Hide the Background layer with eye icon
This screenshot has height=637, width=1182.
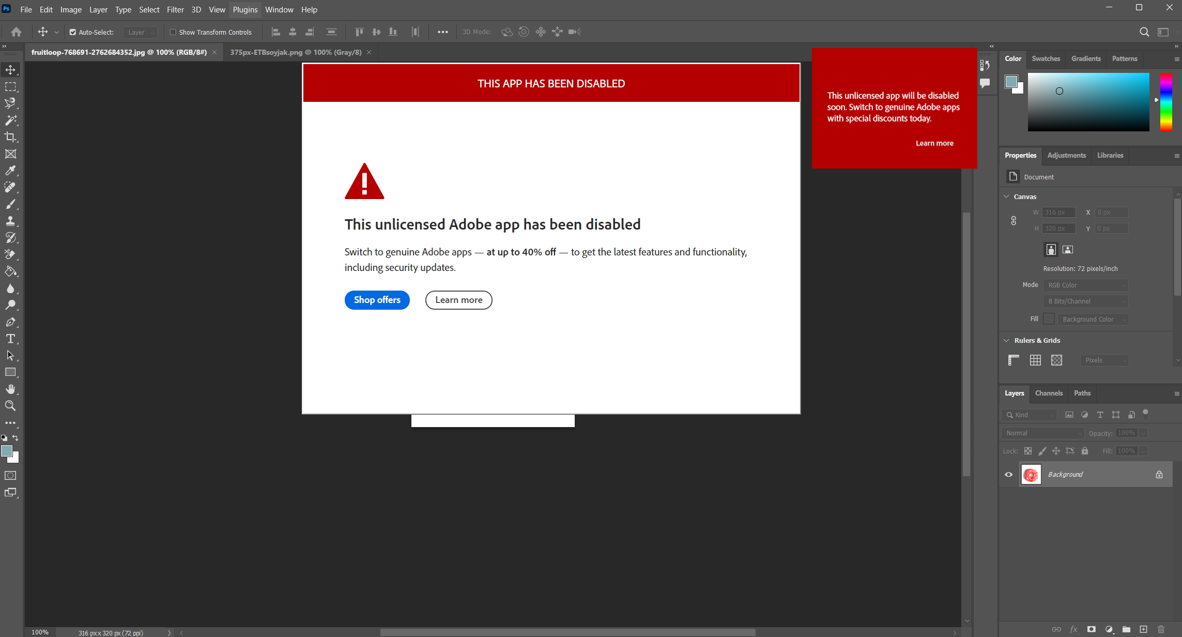click(x=1008, y=475)
